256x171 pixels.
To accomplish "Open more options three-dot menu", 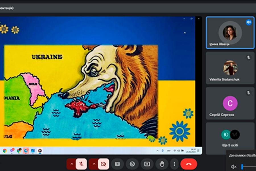I will tap(174, 164).
